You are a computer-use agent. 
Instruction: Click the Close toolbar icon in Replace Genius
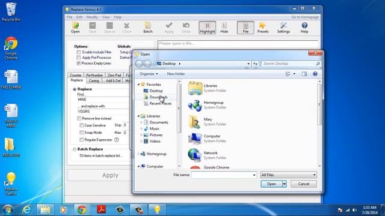[127, 28]
